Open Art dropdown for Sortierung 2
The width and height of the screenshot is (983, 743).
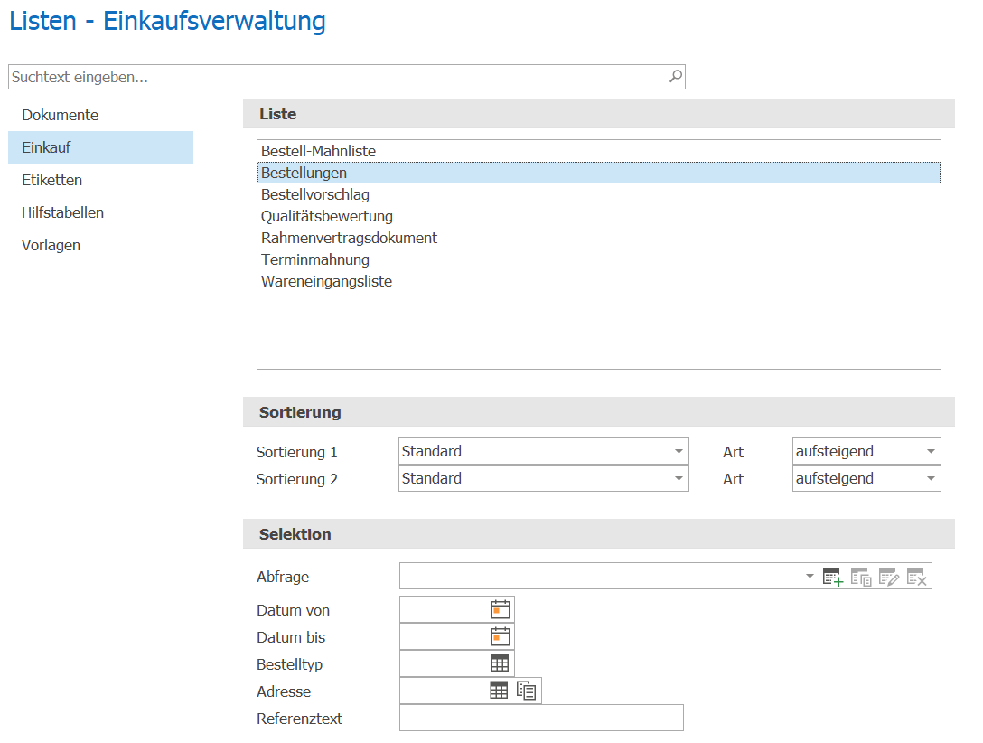tap(931, 478)
